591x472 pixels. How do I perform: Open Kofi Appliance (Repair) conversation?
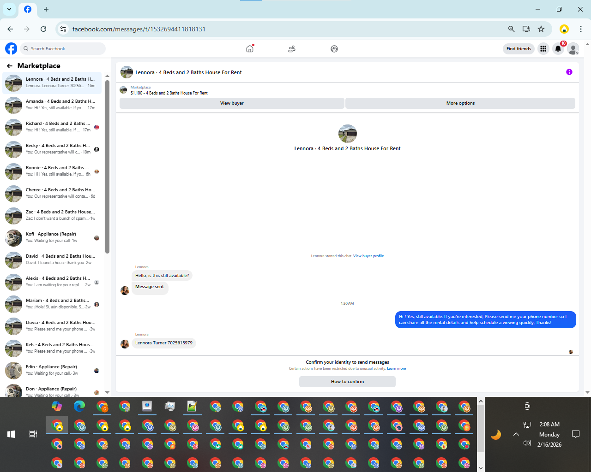[x=52, y=238]
